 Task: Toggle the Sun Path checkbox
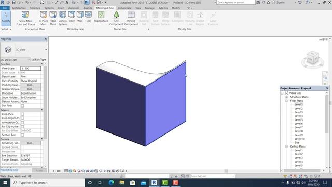pos(22,106)
